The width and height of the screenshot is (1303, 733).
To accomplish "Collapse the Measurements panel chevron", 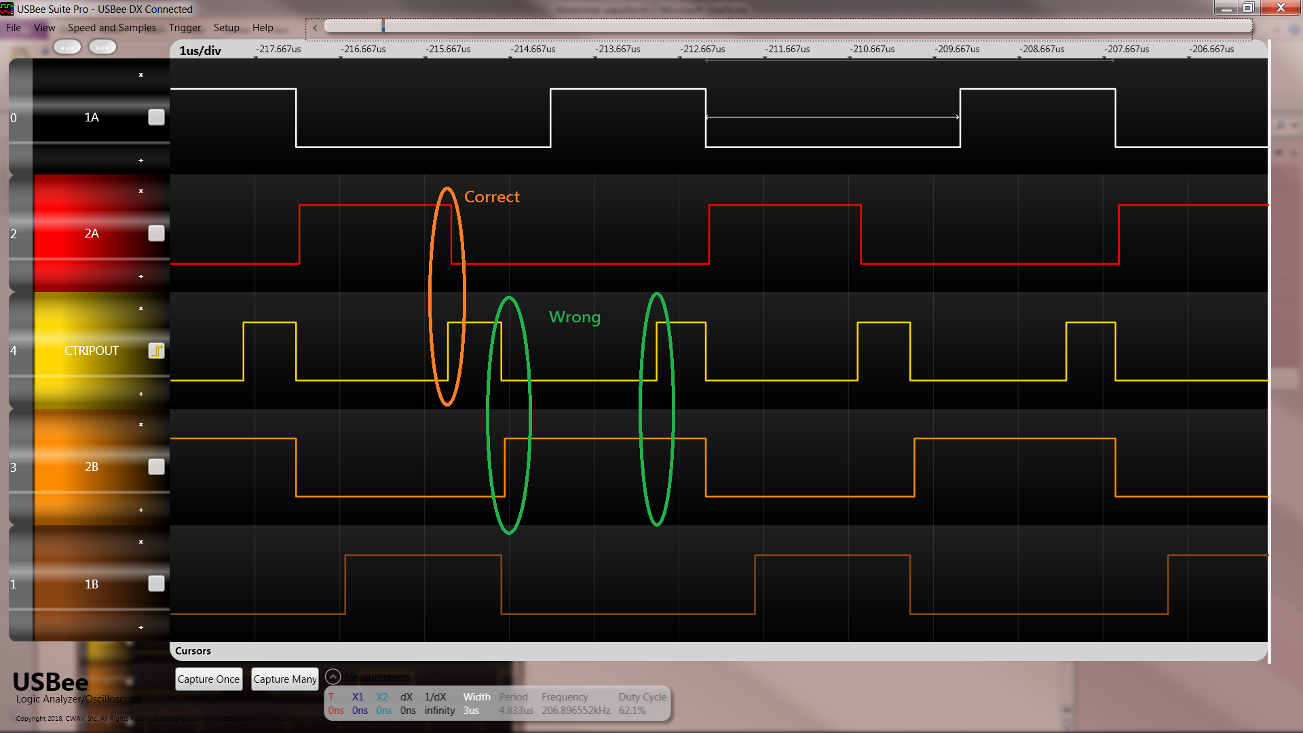I will [333, 677].
